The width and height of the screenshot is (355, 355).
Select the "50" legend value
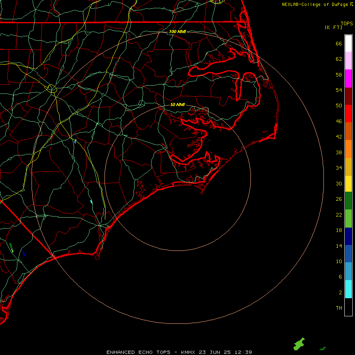pyautogui.click(x=339, y=106)
